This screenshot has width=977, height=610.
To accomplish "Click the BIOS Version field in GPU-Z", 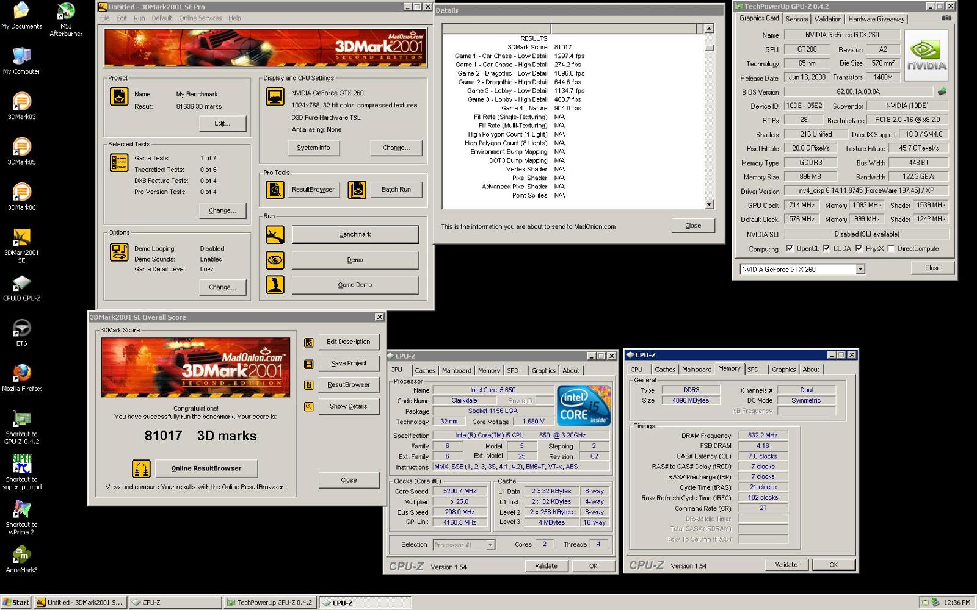I will pos(858,91).
